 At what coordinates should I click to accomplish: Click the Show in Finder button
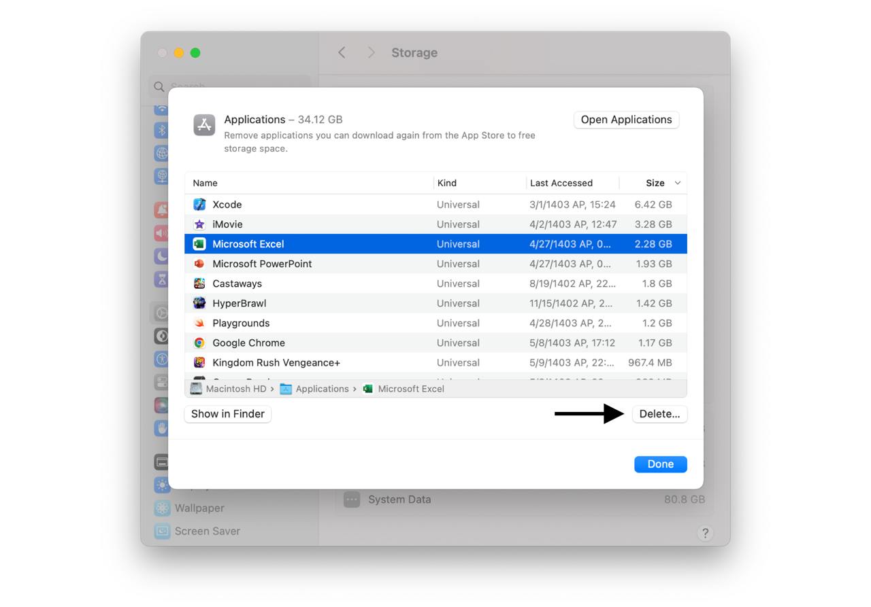[x=228, y=414]
